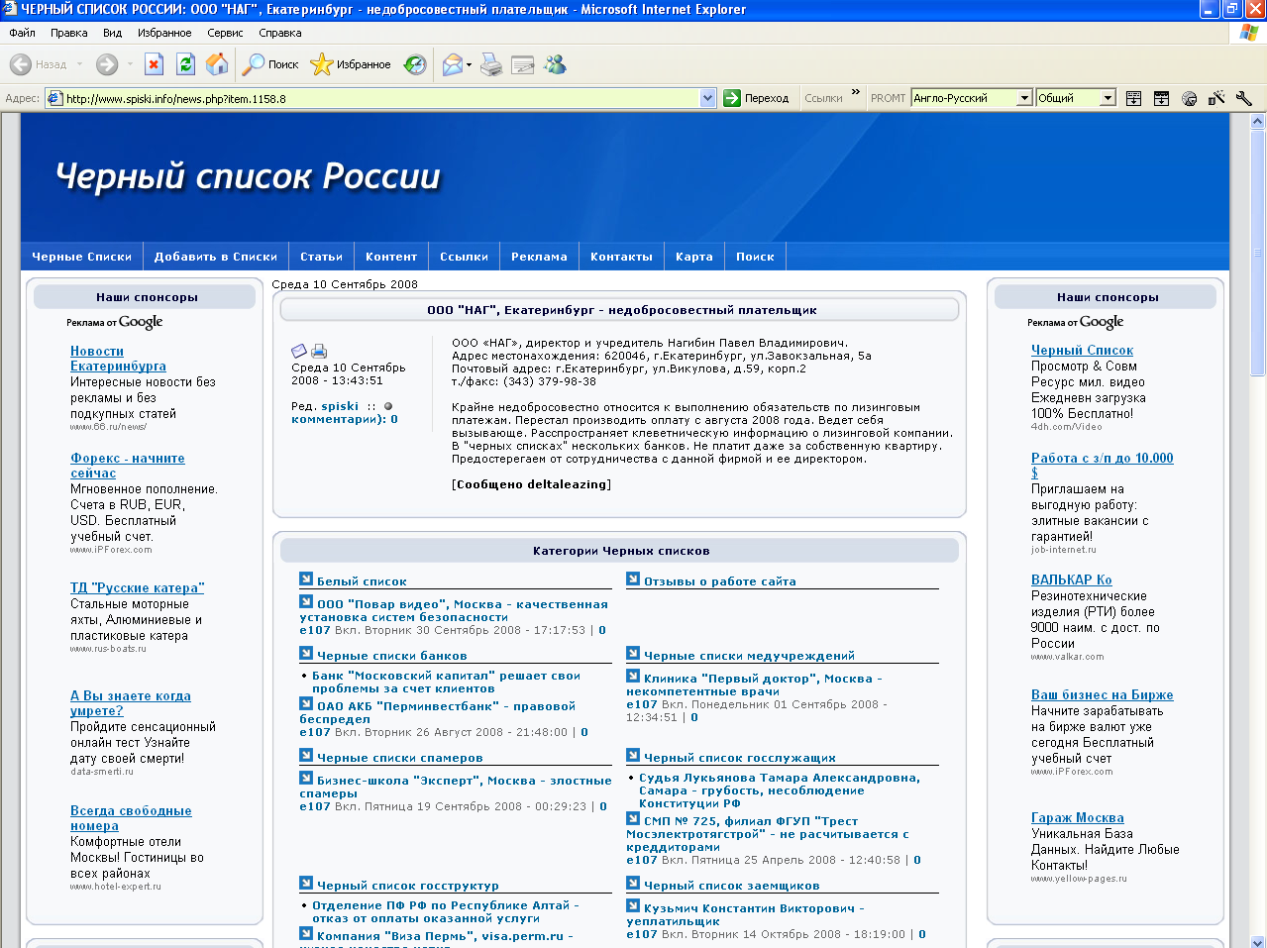This screenshot has height=948, width=1267.
Task: Click the print icon in the article
Action: (x=319, y=351)
